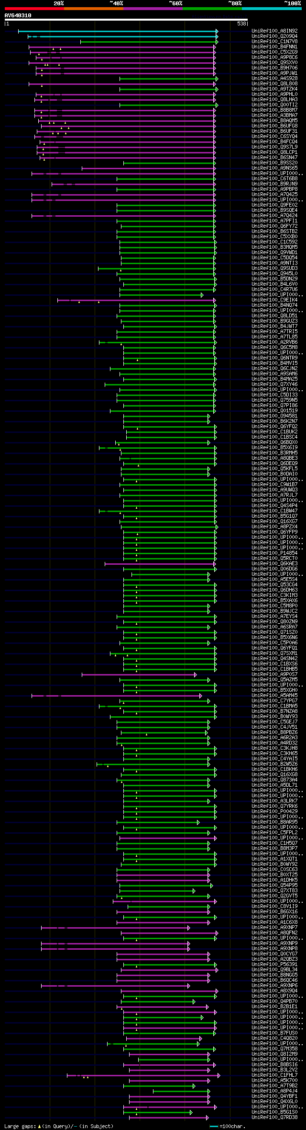Select the UniRef100_B6UFG8 label

tap(274, 126)
